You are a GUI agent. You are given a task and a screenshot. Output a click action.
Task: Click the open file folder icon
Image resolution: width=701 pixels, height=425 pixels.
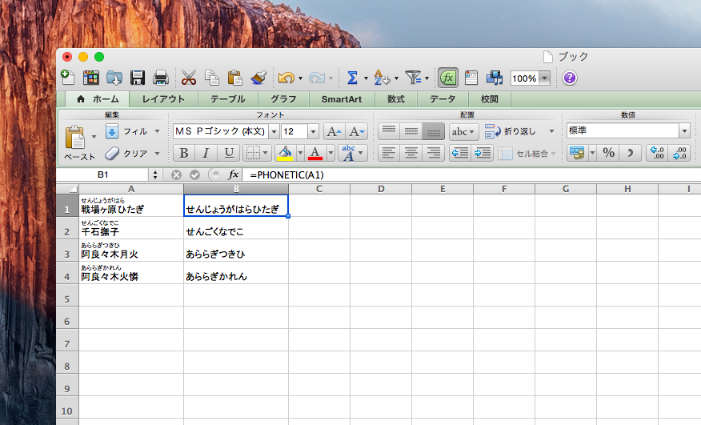(114, 78)
